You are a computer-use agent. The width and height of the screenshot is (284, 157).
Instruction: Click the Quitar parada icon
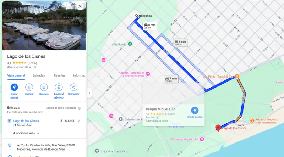(14, 87)
